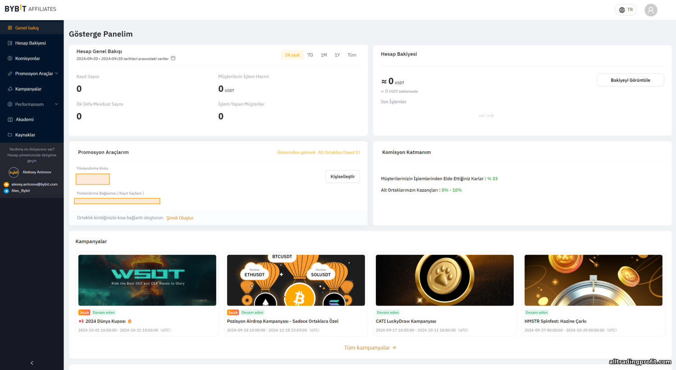676x370 pixels.
Task: Click the İlk Defa Mevduat Sayısı statistic
Action: 100,111
